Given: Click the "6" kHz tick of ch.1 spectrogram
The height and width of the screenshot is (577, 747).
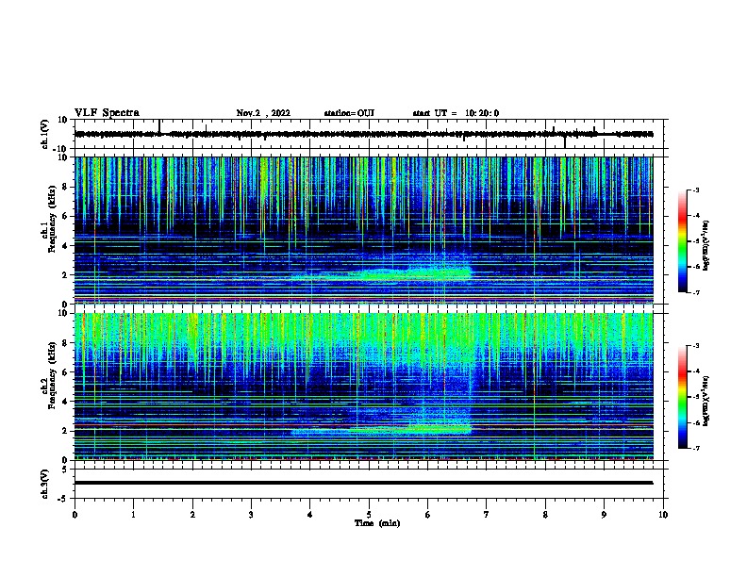Looking at the screenshot, I should 65,217.
